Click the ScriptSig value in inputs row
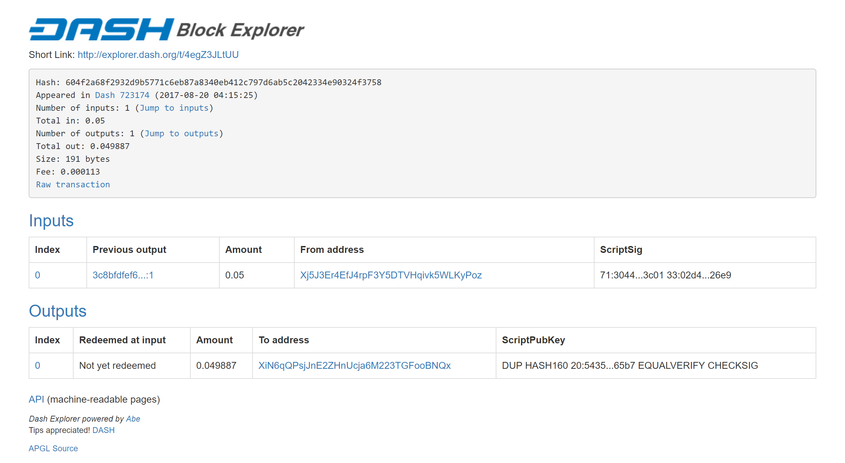This screenshot has height=463, width=845. click(665, 275)
